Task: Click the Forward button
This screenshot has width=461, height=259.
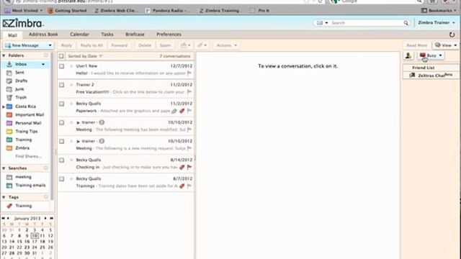Action: point(120,45)
